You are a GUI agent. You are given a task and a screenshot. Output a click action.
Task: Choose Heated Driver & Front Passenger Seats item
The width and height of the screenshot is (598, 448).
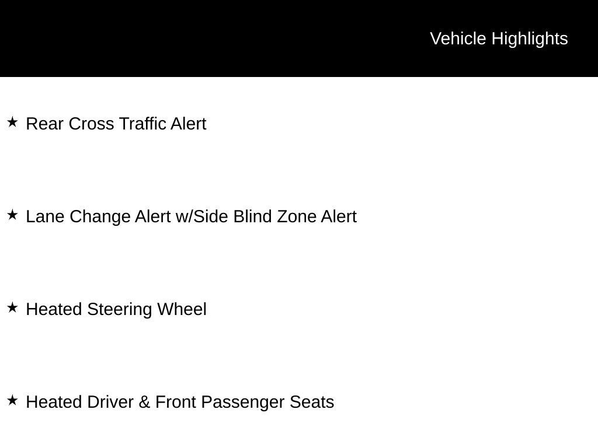pyautogui.click(x=180, y=402)
